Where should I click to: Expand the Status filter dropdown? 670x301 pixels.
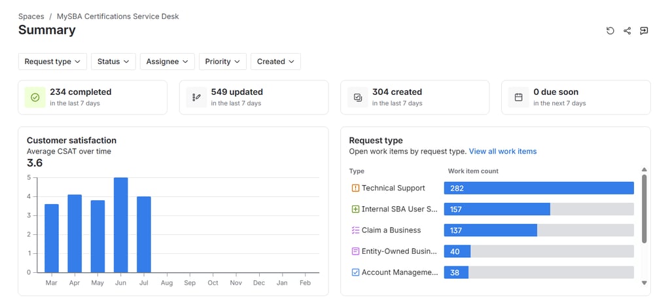(x=114, y=62)
